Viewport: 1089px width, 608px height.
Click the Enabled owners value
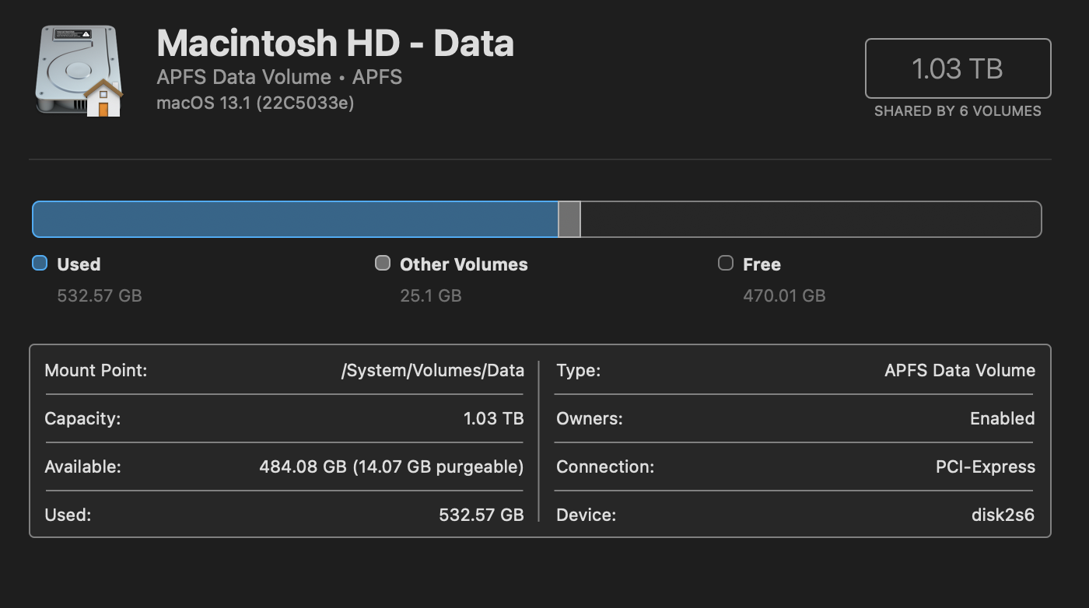(1002, 418)
